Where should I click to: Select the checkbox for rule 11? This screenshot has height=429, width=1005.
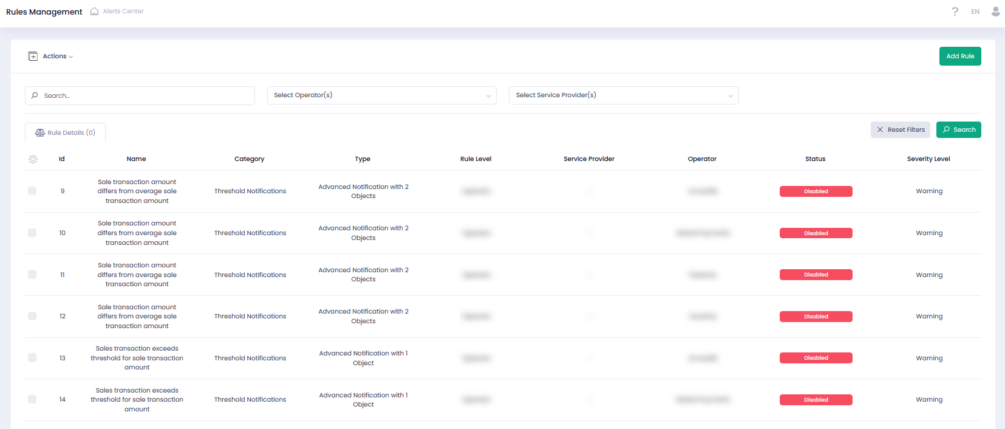click(x=32, y=275)
